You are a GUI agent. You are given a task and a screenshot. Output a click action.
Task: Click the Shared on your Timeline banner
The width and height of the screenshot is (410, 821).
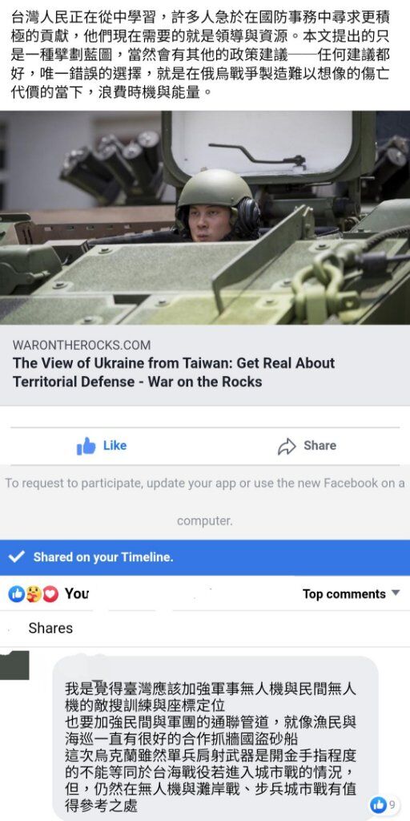(x=205, y=557)
